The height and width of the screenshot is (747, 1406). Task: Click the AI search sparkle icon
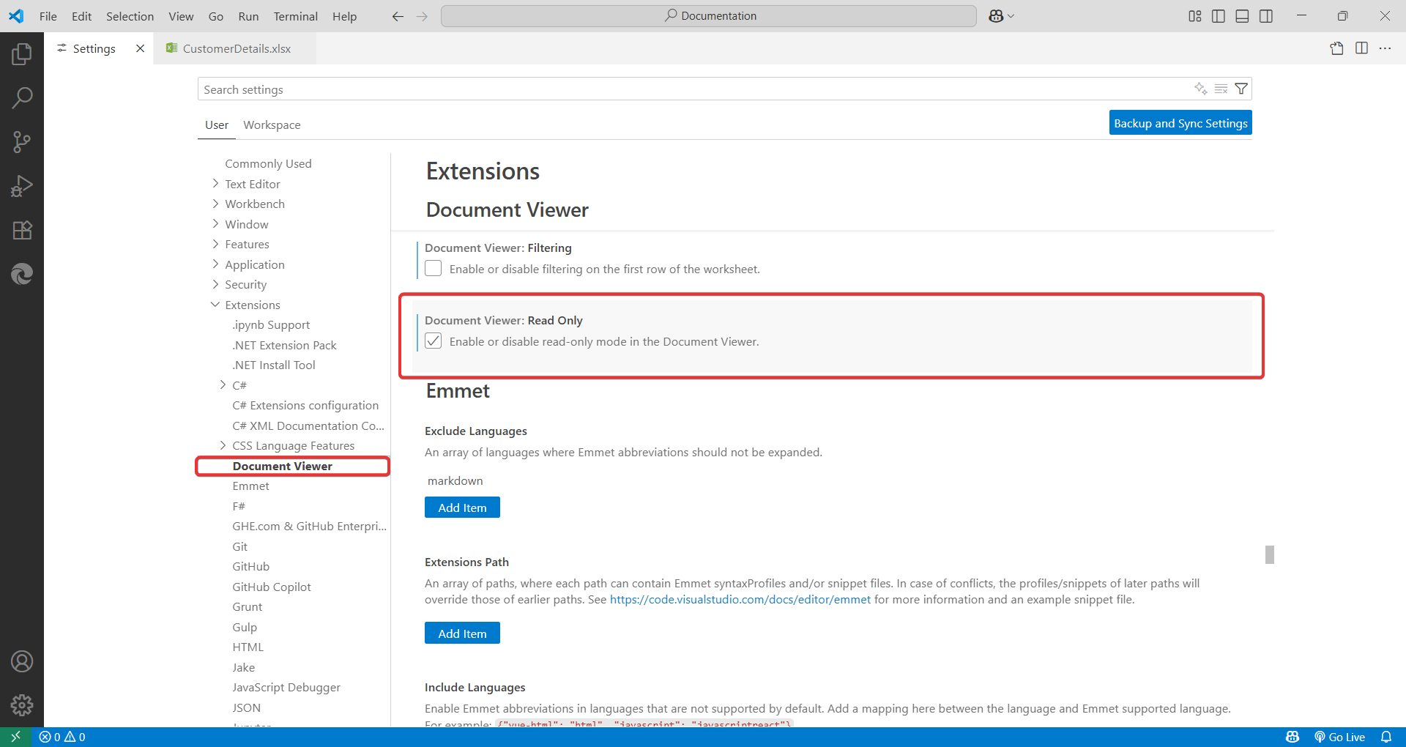[x=1201, y=89]
